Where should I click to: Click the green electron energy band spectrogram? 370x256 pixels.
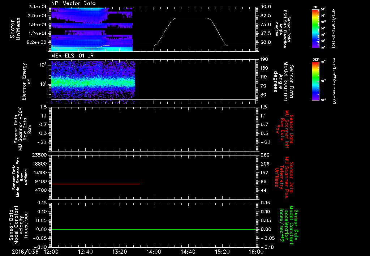point(93,83)
